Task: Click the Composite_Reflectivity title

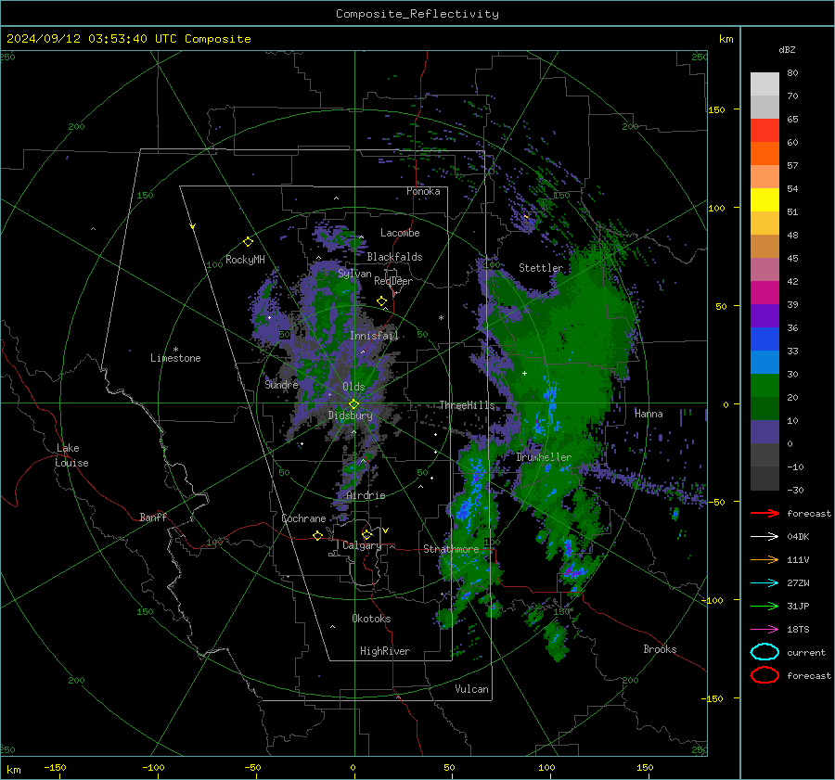Action: 417,14
